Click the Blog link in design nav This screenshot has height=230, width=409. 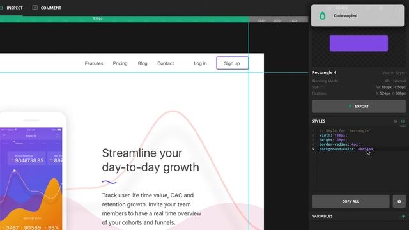[143, 63]
